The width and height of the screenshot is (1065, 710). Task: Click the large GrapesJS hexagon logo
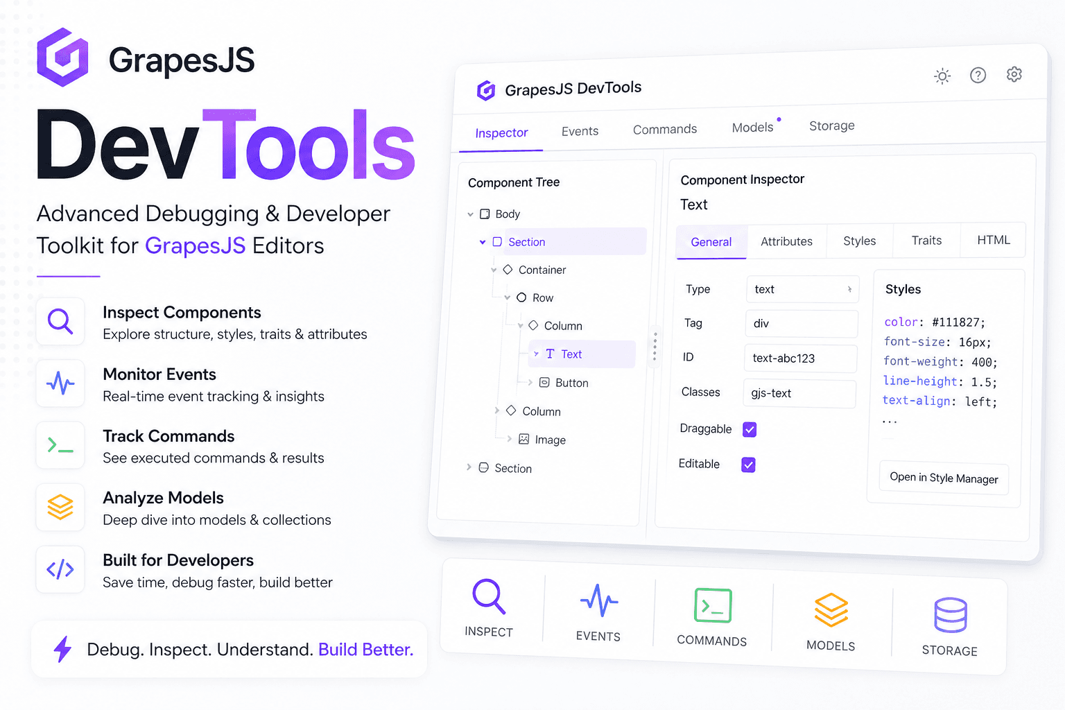coord(62,58)
